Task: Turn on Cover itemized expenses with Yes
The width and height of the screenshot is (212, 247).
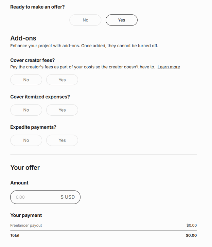Action: pyautogui.click(x=62, y=110)
